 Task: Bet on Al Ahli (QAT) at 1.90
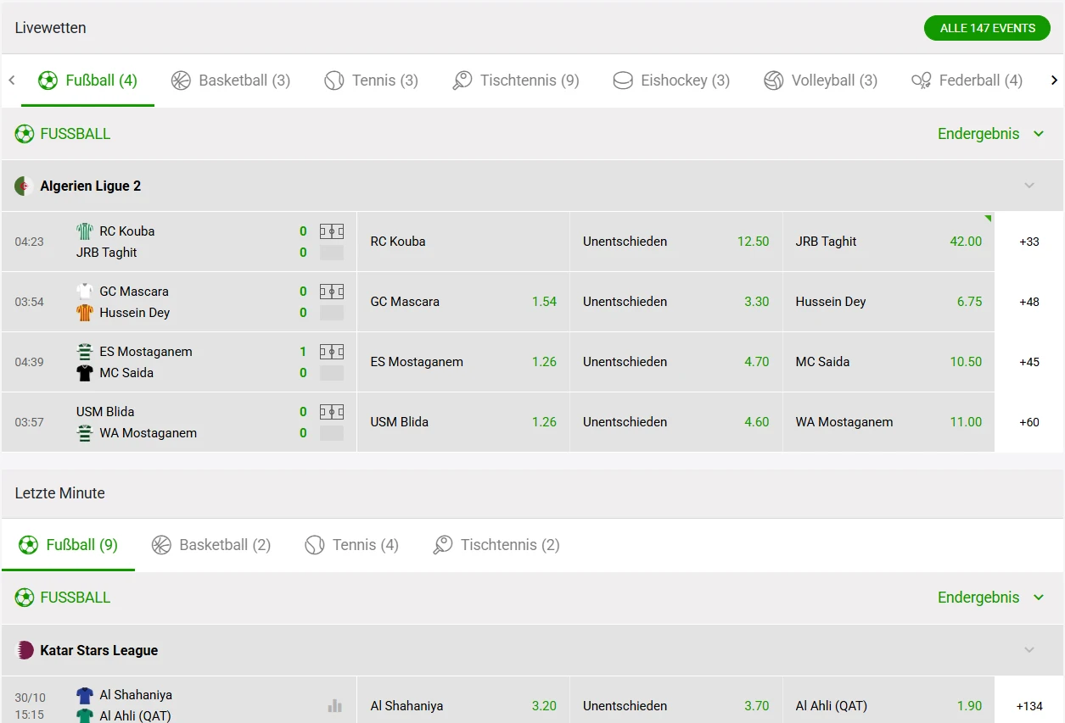click(x=888, y=705)
